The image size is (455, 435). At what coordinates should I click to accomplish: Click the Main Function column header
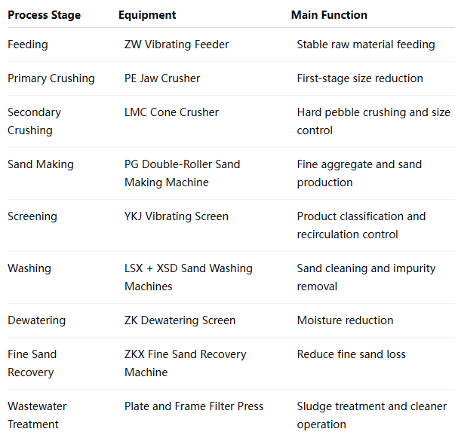click(x=329, y=15)
